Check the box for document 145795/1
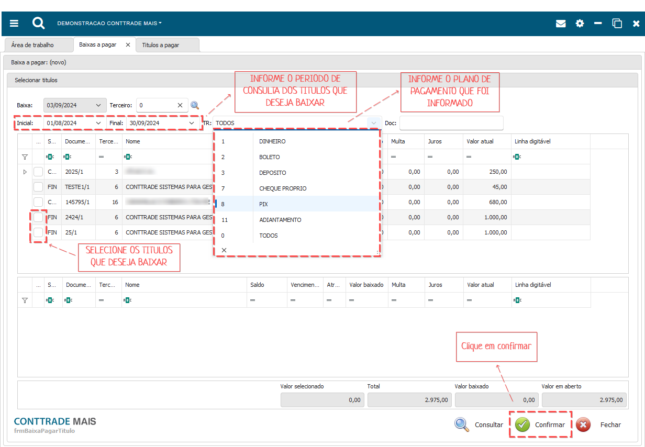The height and width of the screenshot is (447, 645). [38, 202]
